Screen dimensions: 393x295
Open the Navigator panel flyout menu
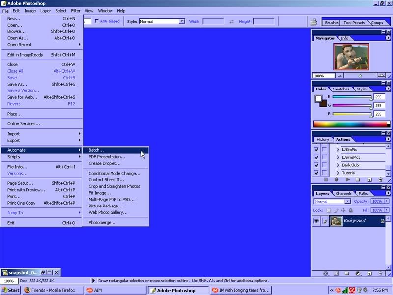388,38
